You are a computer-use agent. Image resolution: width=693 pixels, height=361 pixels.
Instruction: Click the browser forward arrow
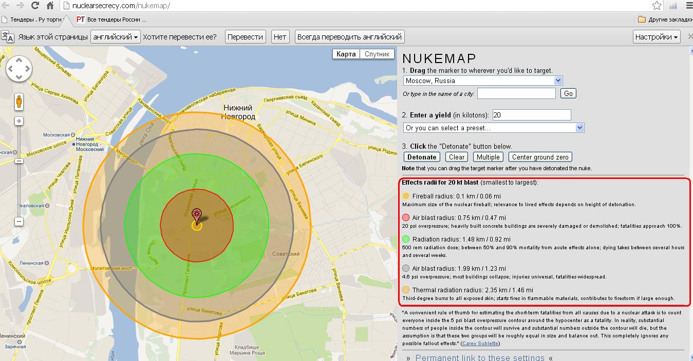tap(20, 6)
